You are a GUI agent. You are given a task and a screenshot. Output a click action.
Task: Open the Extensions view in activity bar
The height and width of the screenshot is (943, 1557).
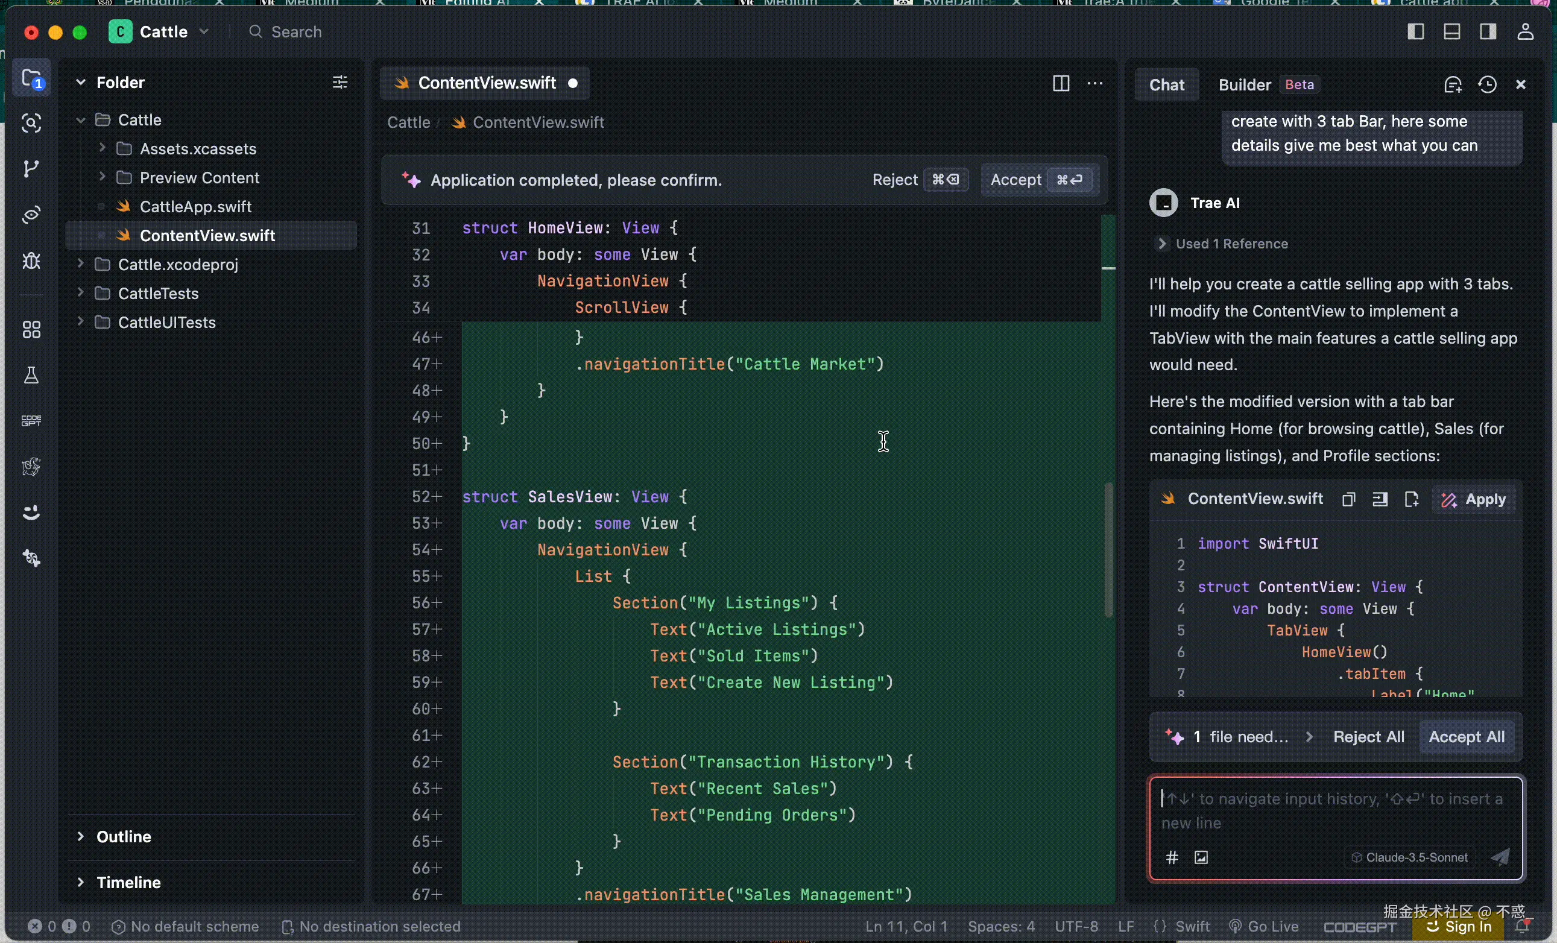(x=31, y=329)
